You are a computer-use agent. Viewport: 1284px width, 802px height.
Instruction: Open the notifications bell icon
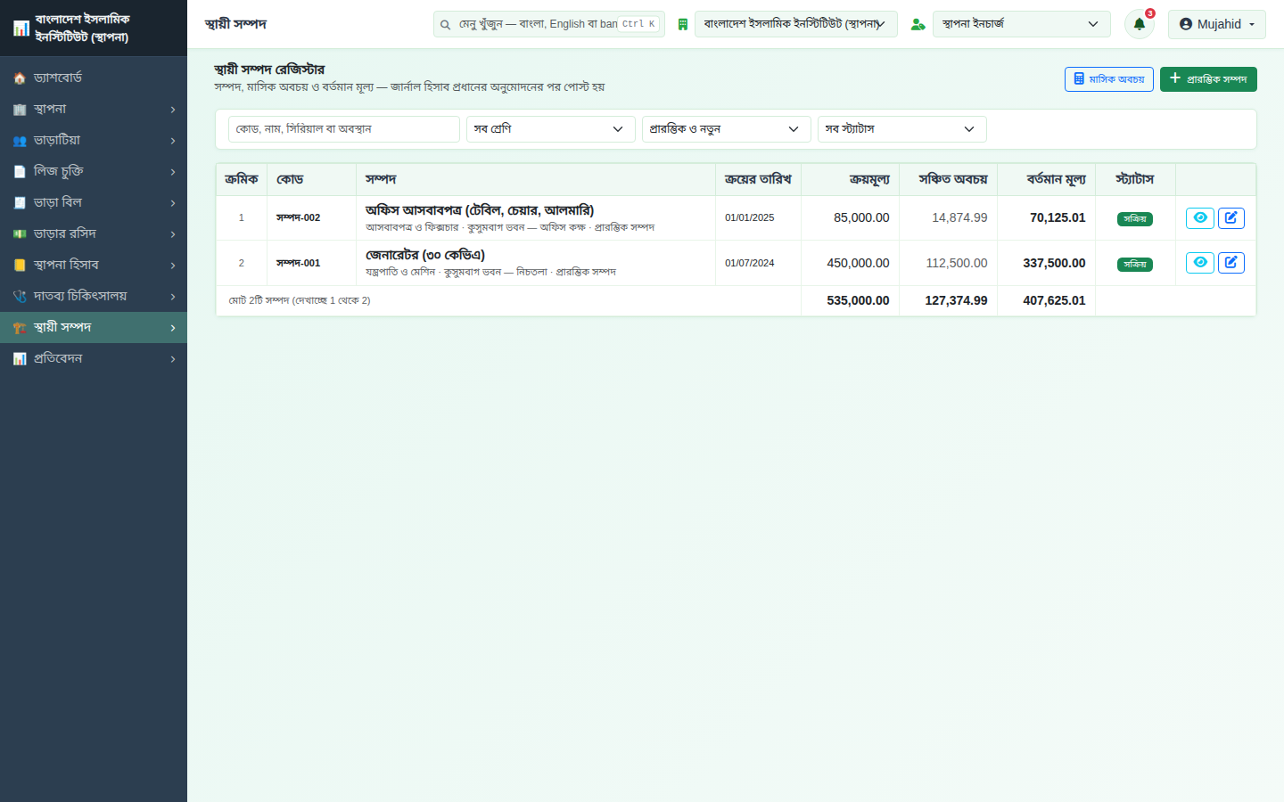tap(1139, 24)
